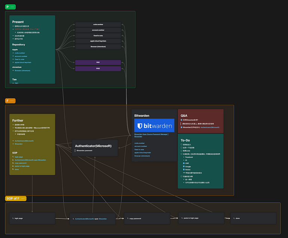This screenshot has width=288, height=238.
Task: Click the Present card heading
Action: (x=18, y=22)
